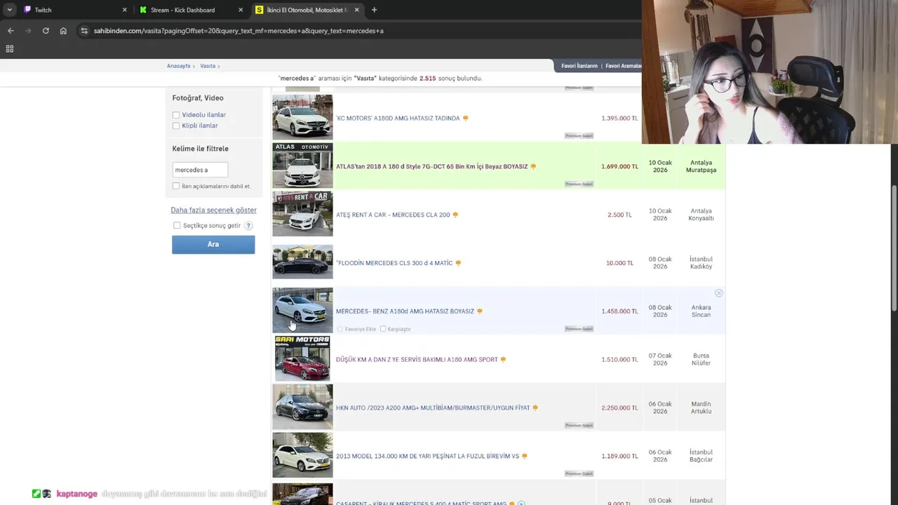Open ATEŞ RENT A CAR - MERCEDES CLA 200 listing
This screenshot has width=898, height=505.
coord(393,215)
